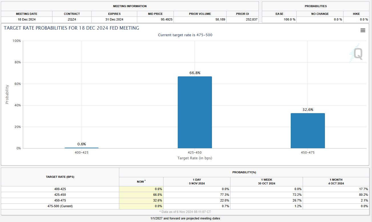Click the 66.8% data label
The height and width of the screenshot is (222, 372).
(195, 73)
